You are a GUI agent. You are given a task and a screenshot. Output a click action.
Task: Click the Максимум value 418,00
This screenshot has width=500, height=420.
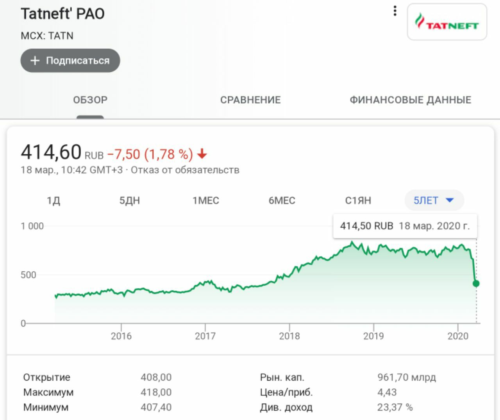coord(156,392)
